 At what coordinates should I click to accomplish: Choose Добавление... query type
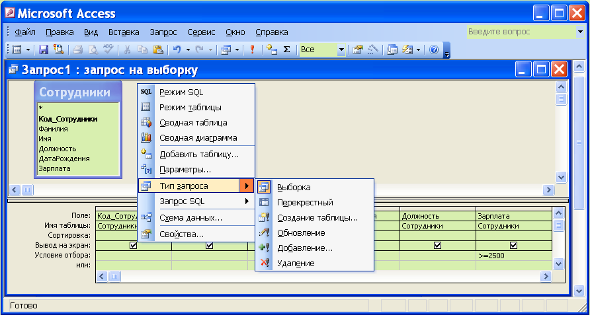click(x=315, y=248)
